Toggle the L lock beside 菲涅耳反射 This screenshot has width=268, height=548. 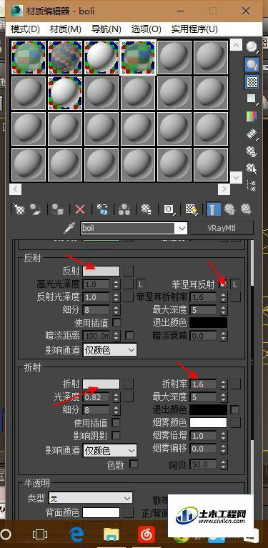[236, 284]
